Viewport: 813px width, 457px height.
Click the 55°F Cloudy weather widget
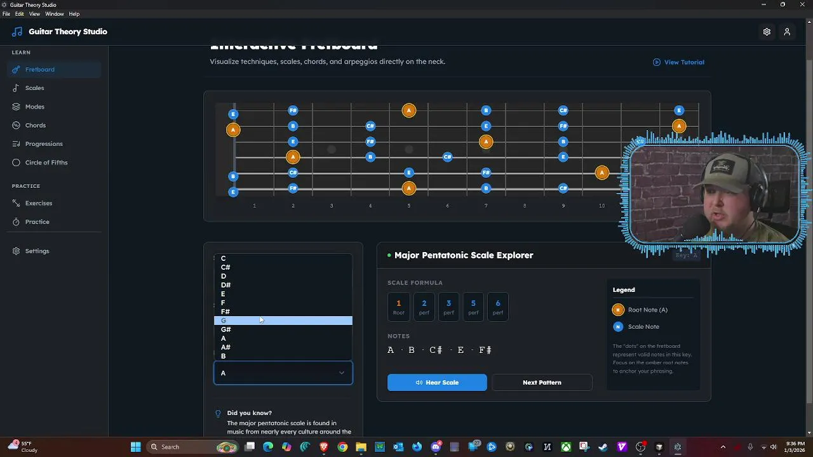click(22, 447)
